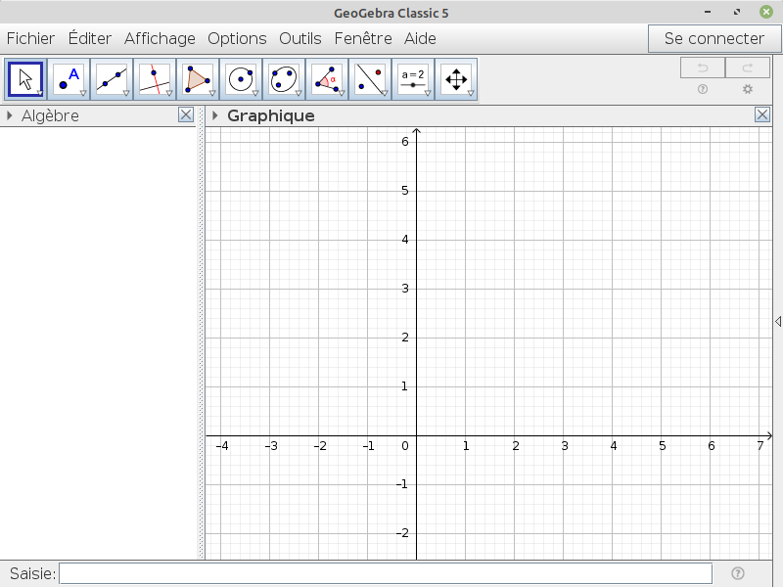Click the origin label 0
This screenshot has width=783, height=587.
click(x=405, y=446)
